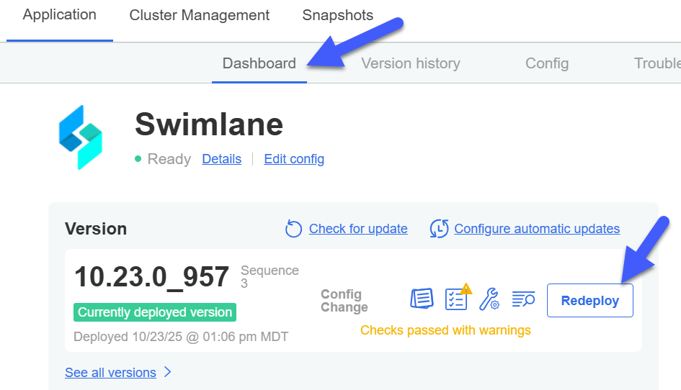Screen dimensions: 681x390
Task: Click the version number 10.23.0_957
Action: click(x=151, y=277)
